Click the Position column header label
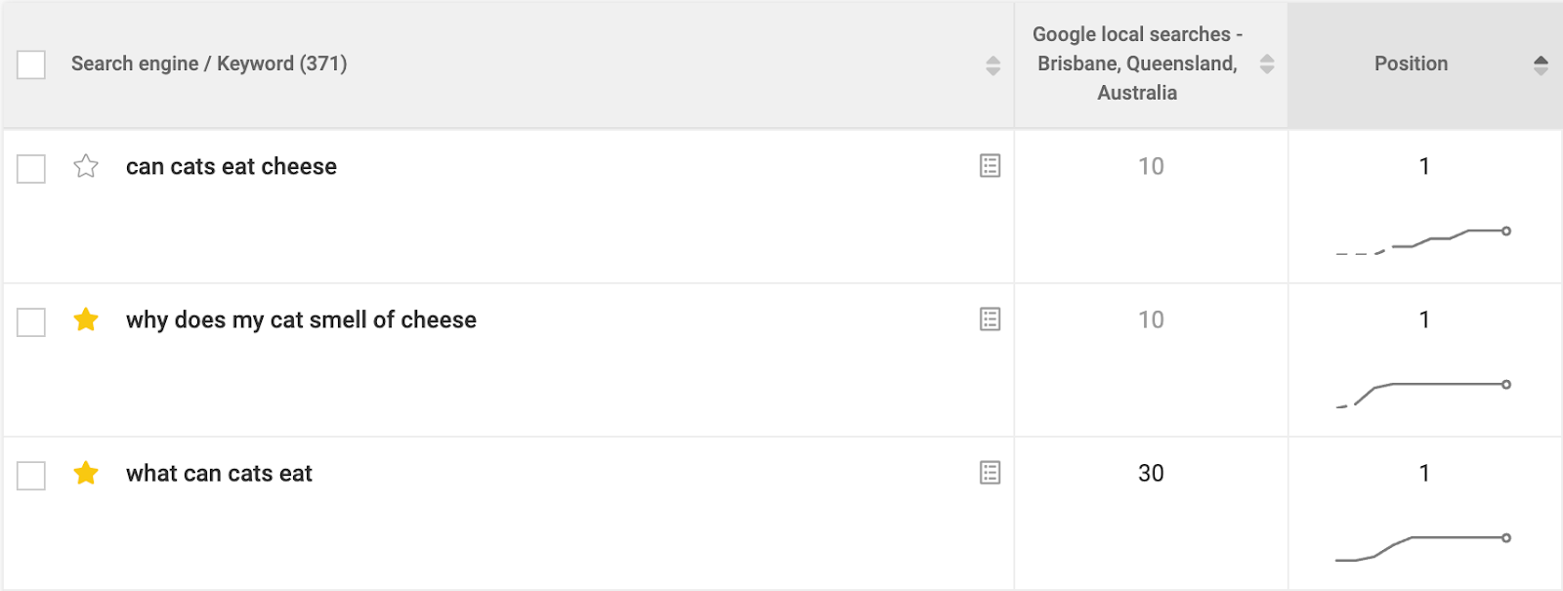The image size is (1563, 591). click(x=1411, y=63)
